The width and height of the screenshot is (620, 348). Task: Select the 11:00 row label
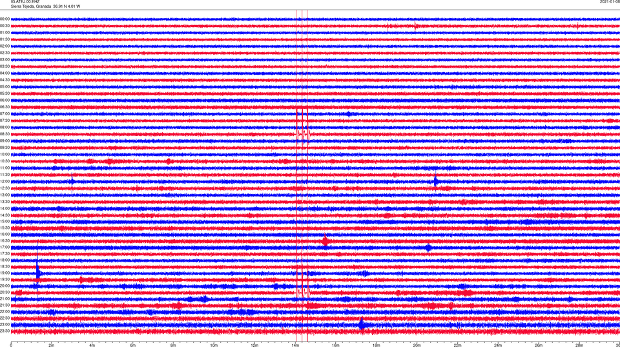click(x=5, y=168)
